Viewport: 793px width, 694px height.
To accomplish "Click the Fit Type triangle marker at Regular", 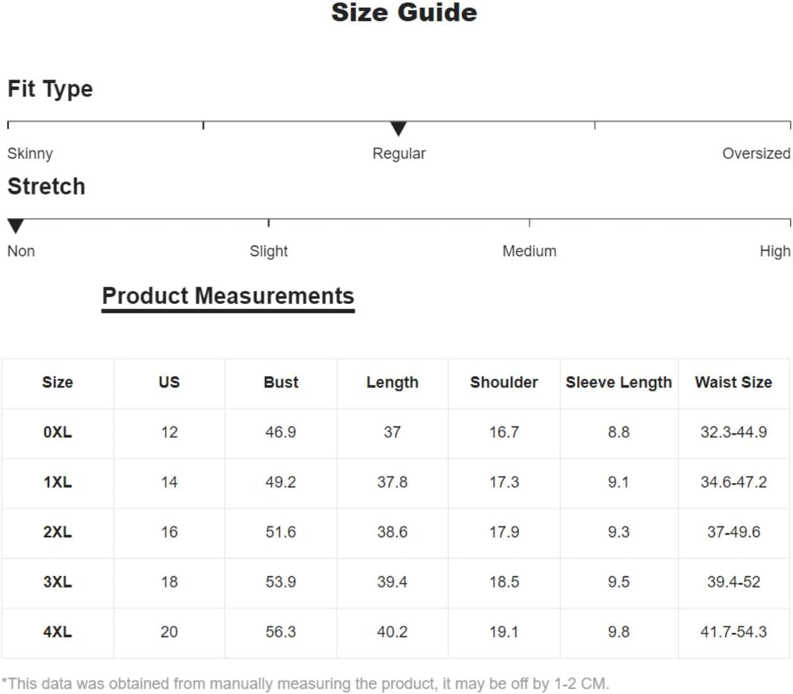I will tap(398, 128).
